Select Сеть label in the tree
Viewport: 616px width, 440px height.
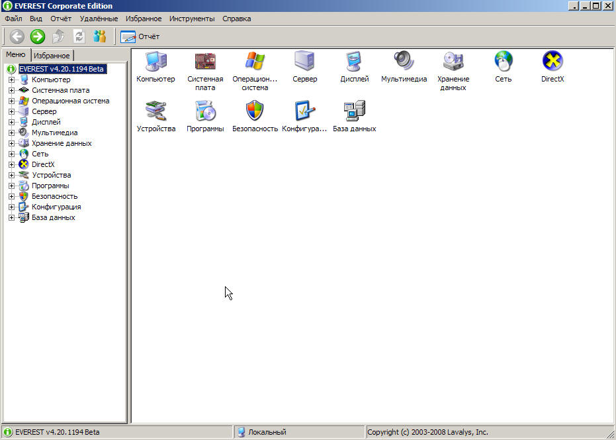tap(40, 154)
